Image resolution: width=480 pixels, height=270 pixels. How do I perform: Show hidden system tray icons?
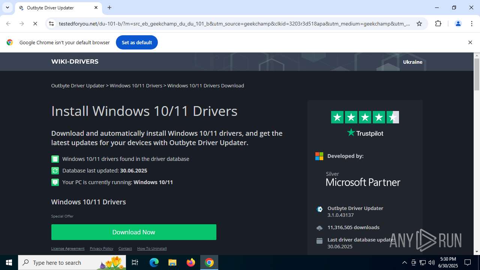(x=404, y=262)
